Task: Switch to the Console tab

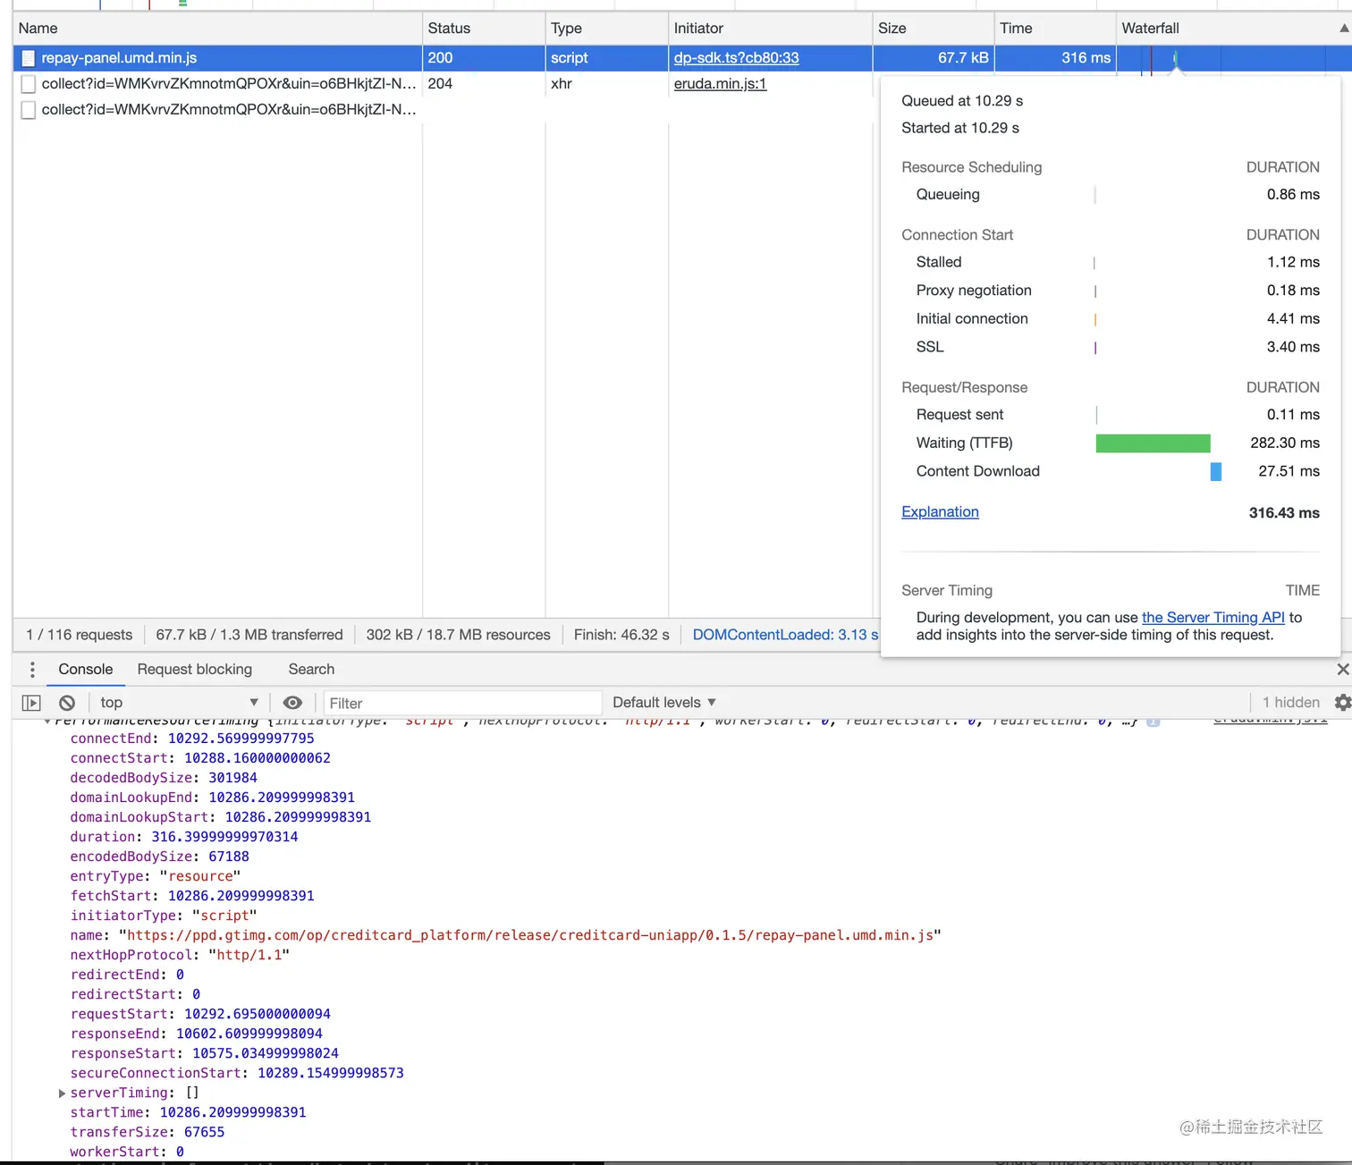Action: pos(86,669)
